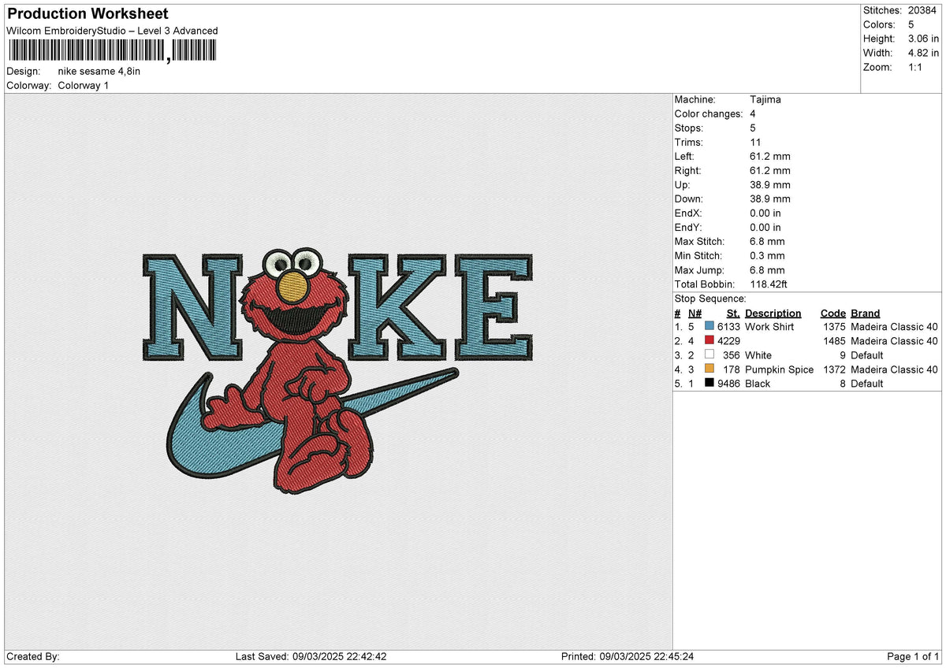Screen dimensions: 946x668
Task: Select thread code 1485
Action: point(833,340)
